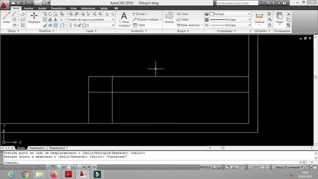Click the copy icon in Portapapeles
Image resolution: width=318 pixels, height=179 pixels.
tap(288, 19)
